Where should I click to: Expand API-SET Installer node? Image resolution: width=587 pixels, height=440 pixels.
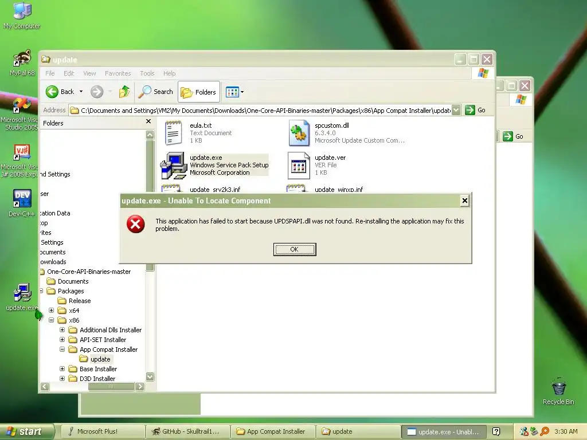click(x=62, y=340)
